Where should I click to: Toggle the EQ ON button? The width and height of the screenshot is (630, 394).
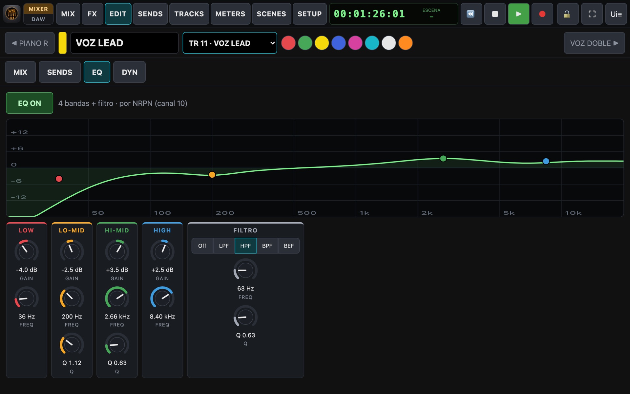[30, 103]
